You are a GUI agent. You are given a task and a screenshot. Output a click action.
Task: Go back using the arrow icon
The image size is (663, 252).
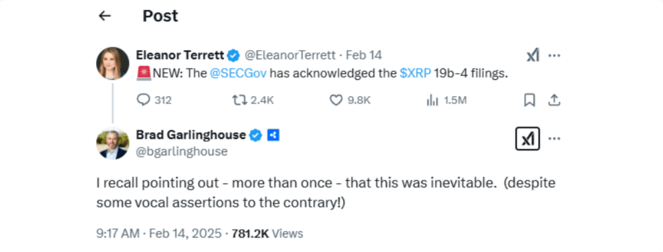[105, 16]
